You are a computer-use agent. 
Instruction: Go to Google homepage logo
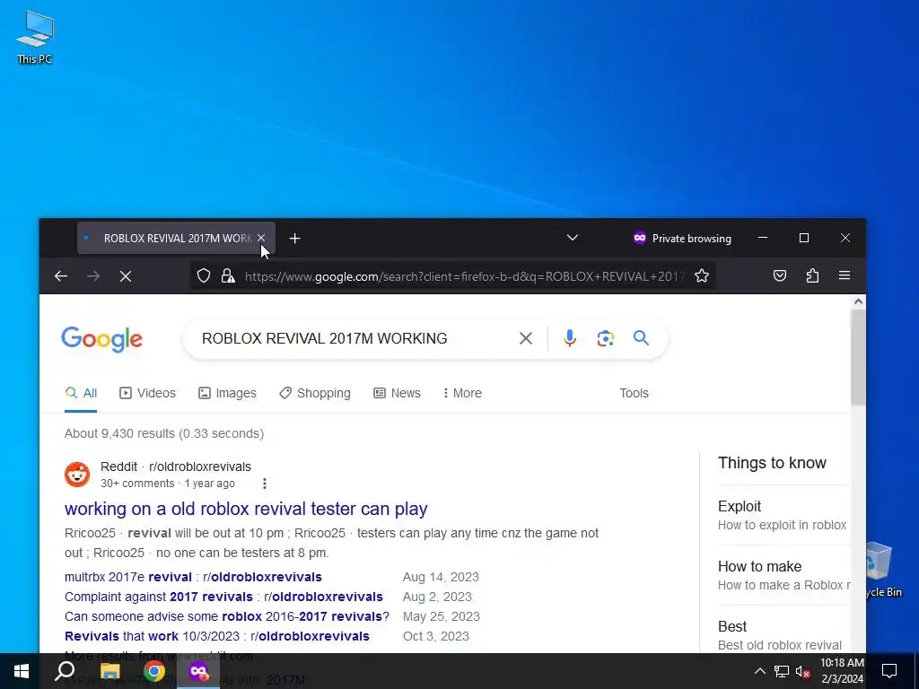pyautogui.click(x=102, y=339)
